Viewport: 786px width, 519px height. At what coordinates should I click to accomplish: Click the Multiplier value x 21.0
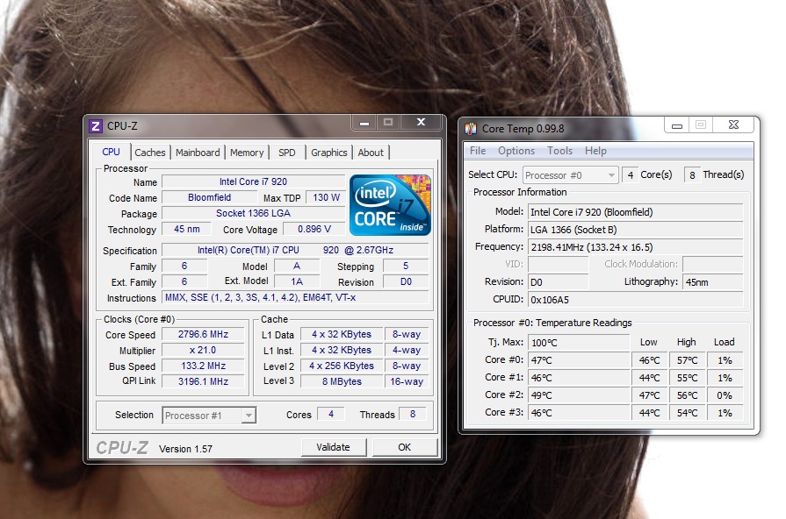203,351
